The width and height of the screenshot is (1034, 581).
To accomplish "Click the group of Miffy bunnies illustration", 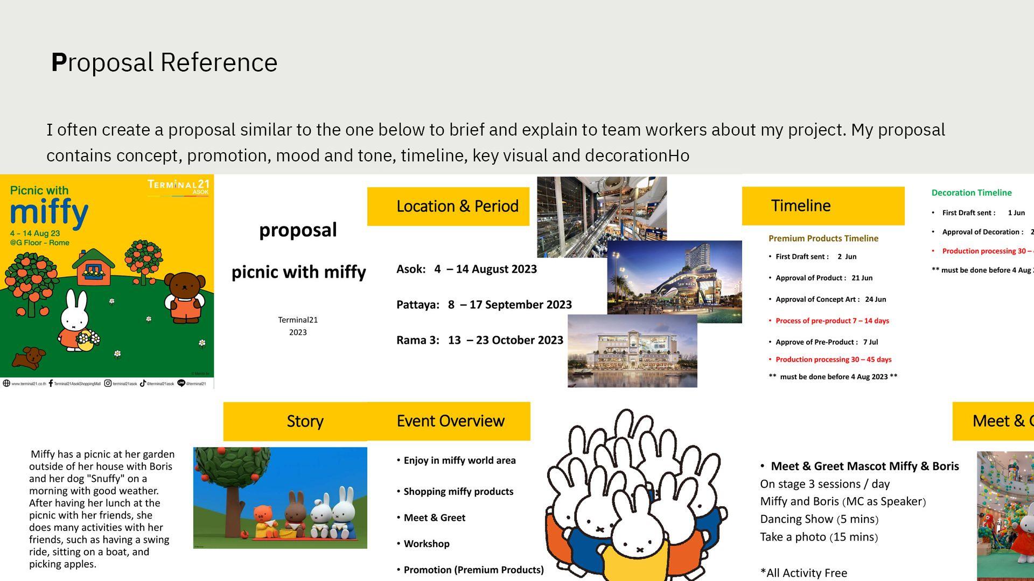I will [x=635, y=495].
